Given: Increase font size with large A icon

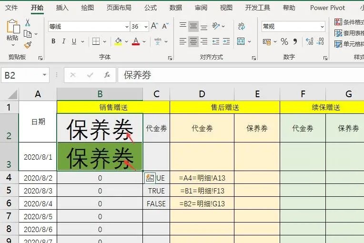Looking at the screenshot, I should pos(154,26).
